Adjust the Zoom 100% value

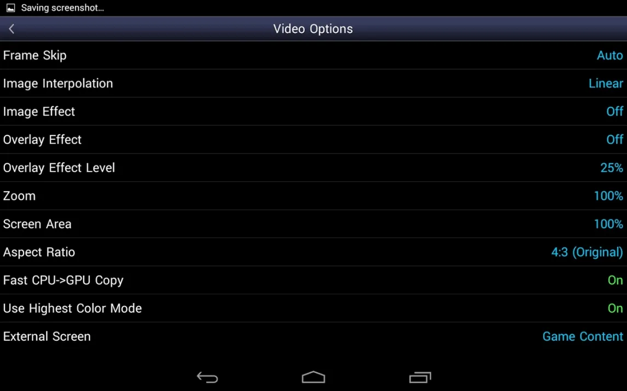[608, 196]
